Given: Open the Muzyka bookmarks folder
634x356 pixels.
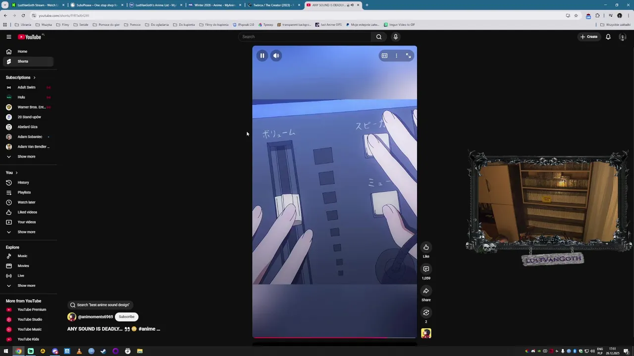Looking at the screenshot, I should 44,25.
